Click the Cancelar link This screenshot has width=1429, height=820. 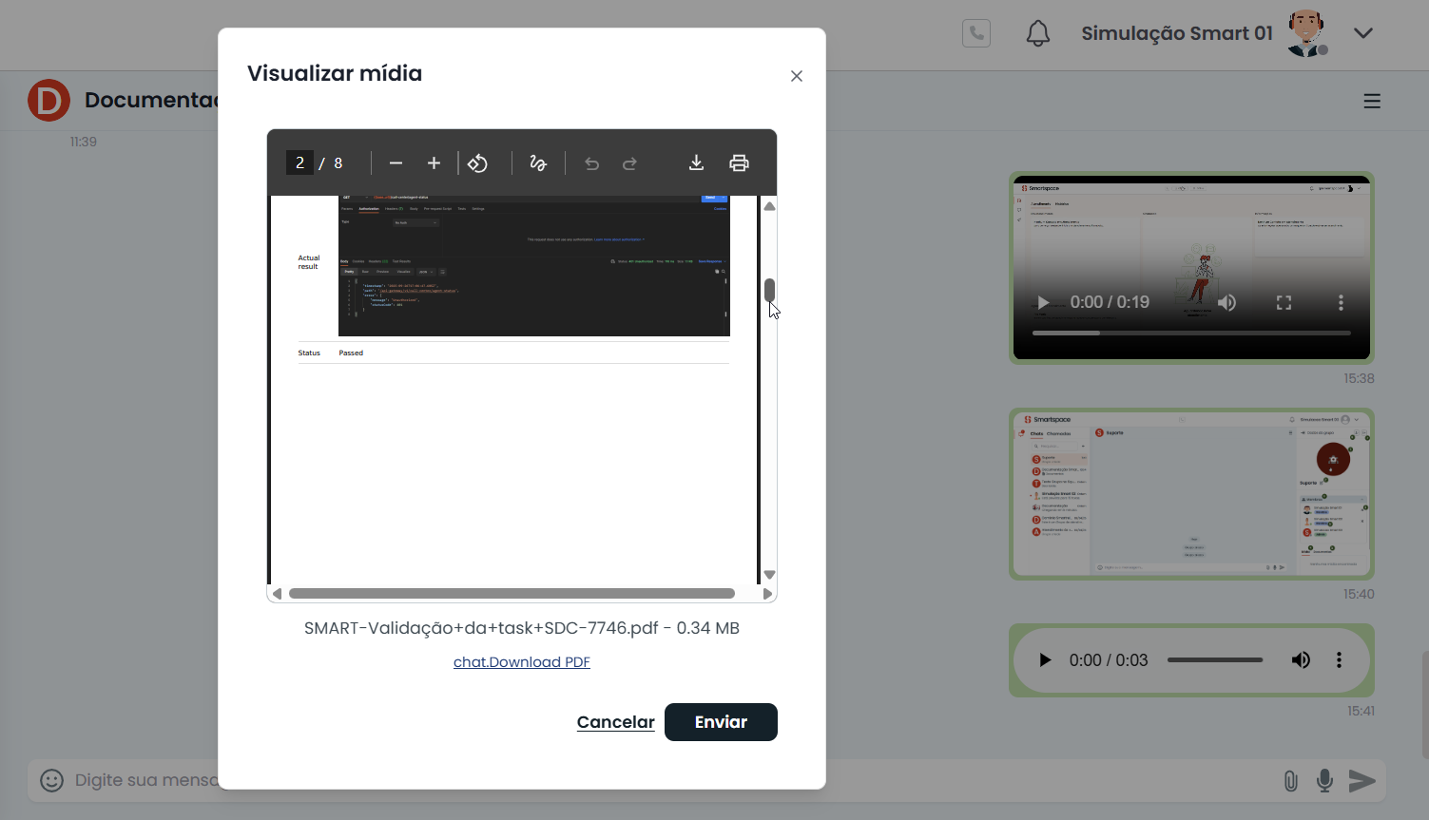click(615, 722)
